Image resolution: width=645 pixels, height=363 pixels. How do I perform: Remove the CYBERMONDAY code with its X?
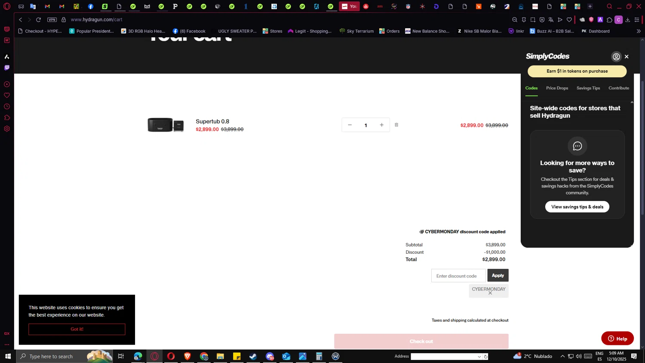(490, 293)
